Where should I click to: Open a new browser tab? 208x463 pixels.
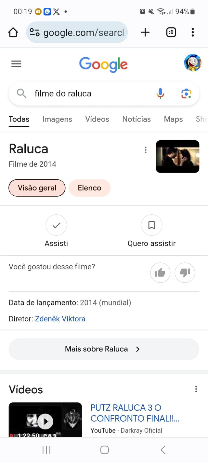point(145,32)
